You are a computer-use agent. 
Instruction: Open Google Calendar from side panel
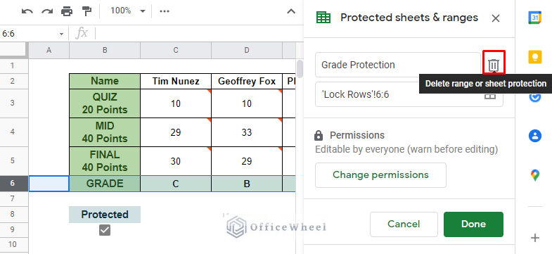point(534,18)
